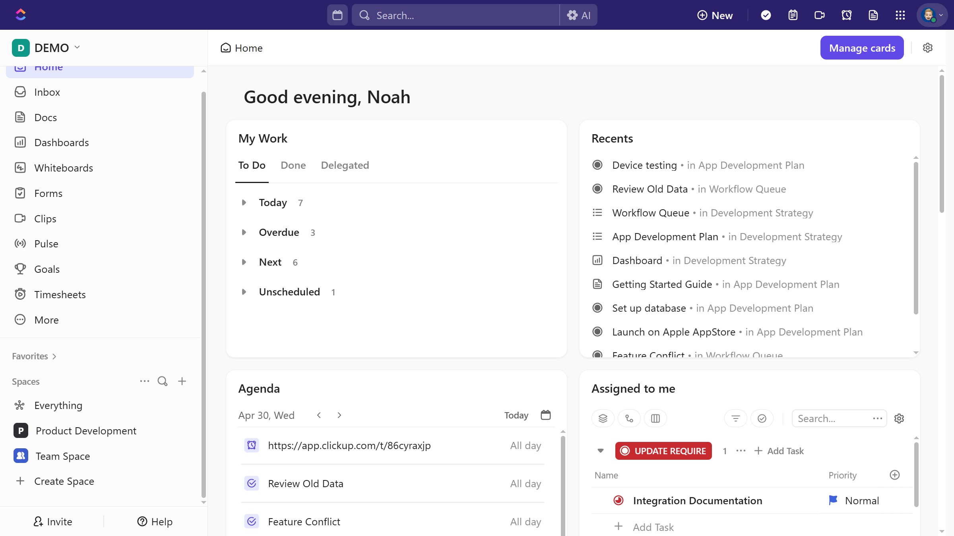Open the DEMO workspace dropdown
The width and height of the screenshot is (954, 536).
(46, 48)
